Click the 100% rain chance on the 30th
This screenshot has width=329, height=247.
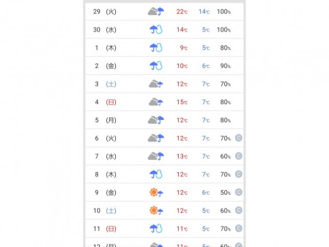coord(223,30)
